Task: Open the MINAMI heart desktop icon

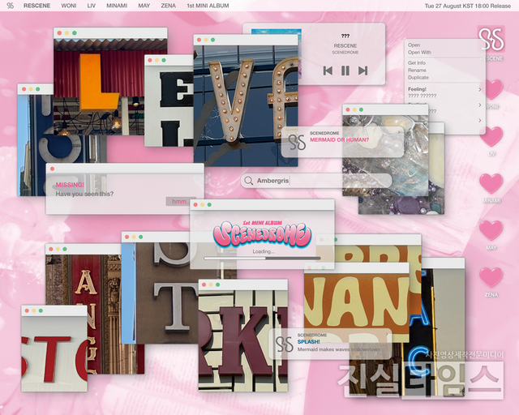Action: (491, 184)
